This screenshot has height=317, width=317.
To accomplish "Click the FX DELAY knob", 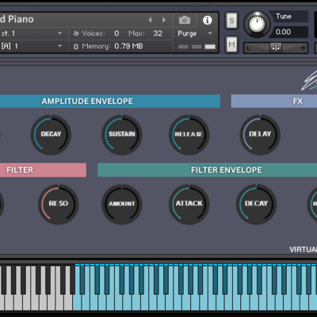I will [x=260, y=135].
